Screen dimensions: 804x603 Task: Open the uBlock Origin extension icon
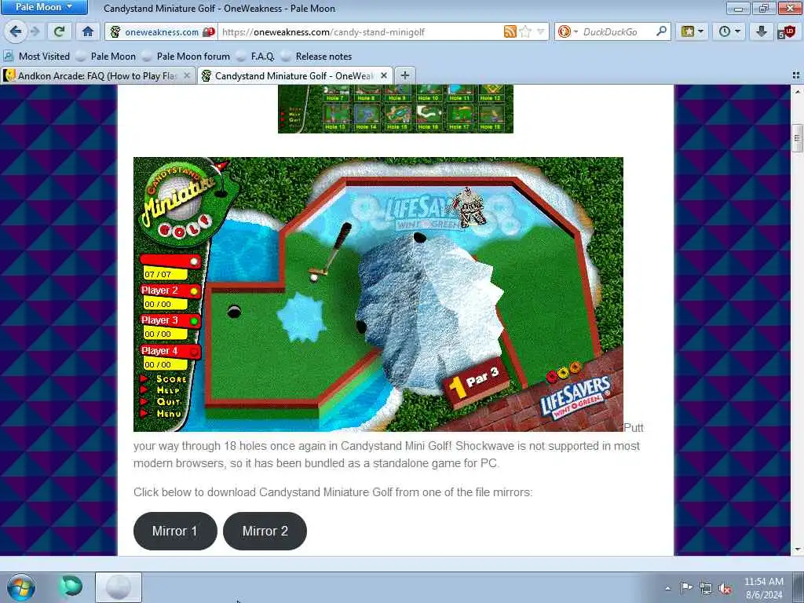click(x=787, y=31)
